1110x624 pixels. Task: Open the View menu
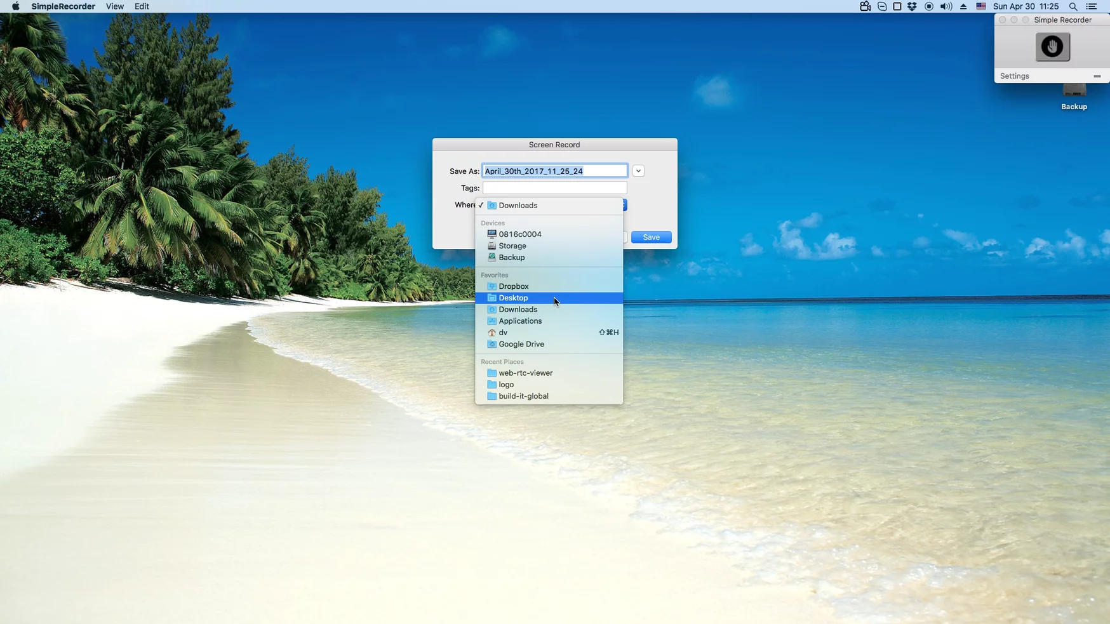(115, 6)
